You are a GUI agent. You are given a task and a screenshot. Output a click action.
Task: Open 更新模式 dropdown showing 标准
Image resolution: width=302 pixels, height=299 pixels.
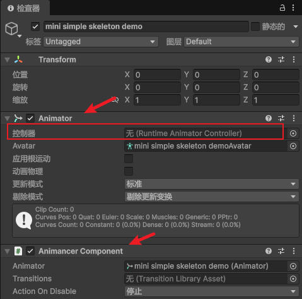coord(212,184)
